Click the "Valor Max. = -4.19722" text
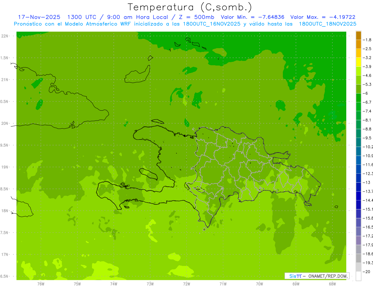 pos(323,17)
